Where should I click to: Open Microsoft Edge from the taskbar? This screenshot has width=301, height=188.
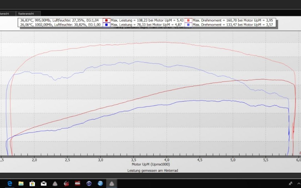click(10, 183)
